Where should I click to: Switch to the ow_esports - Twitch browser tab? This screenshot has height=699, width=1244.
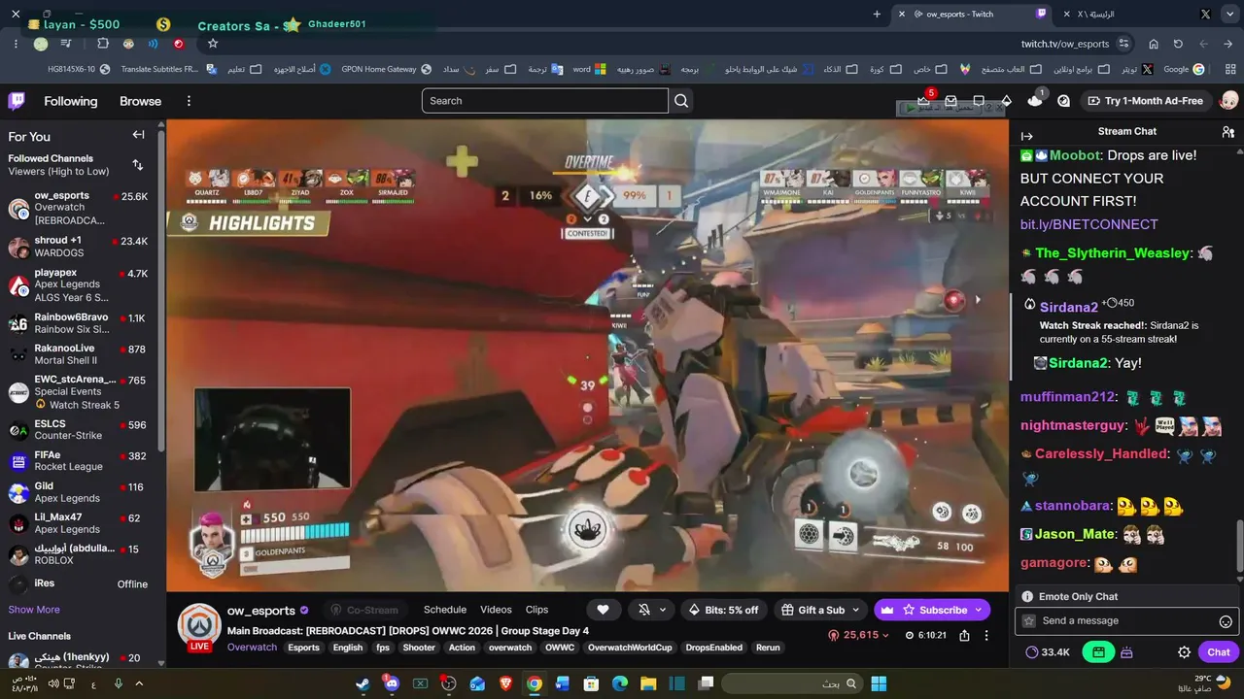point(972,14)
